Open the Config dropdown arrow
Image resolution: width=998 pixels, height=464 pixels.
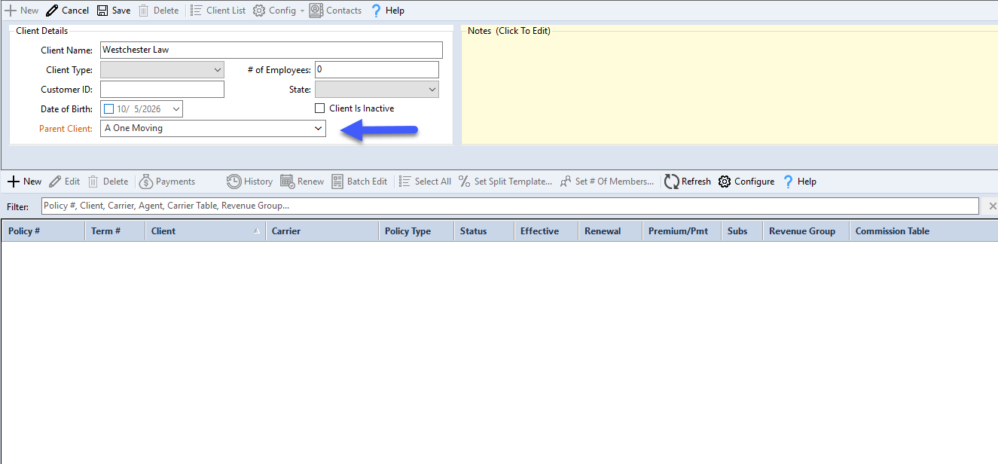point(302,11)
